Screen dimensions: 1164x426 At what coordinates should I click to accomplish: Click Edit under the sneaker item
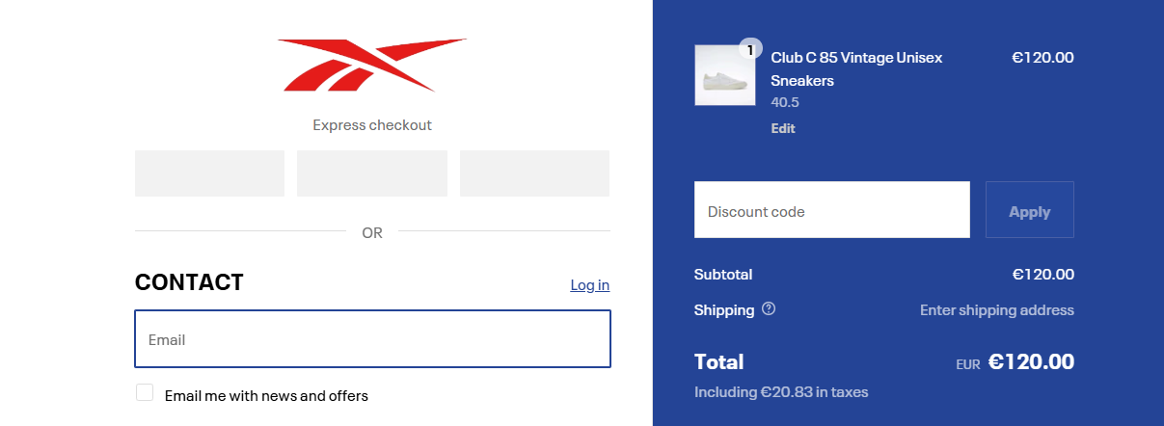click(783, 128)
